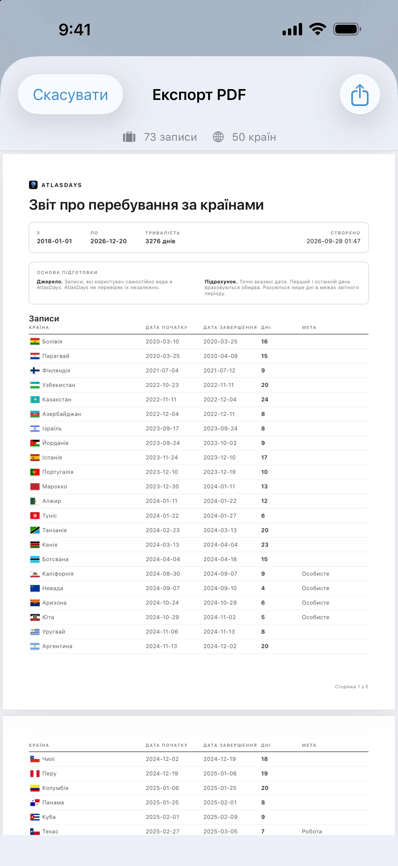
Task: Tap the California flag icon
Action: (x=35, y=574)
